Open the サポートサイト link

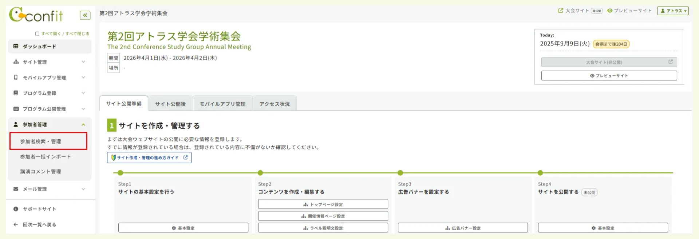point(39,209)
